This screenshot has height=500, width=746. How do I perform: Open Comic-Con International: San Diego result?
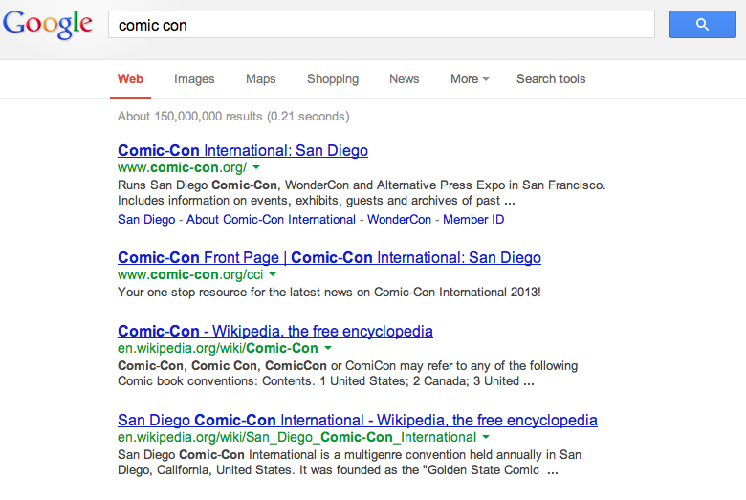click(x=243, y=150)
